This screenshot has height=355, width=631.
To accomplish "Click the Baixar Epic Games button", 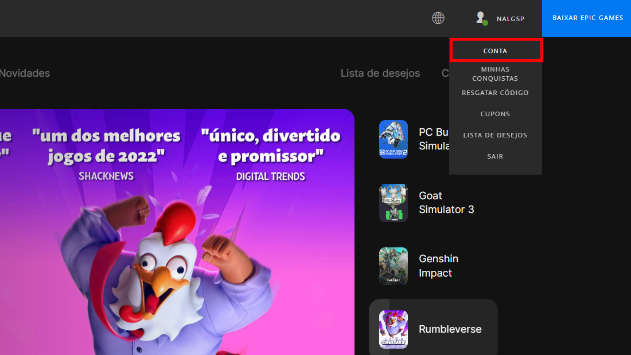I will tap(587, 18).
